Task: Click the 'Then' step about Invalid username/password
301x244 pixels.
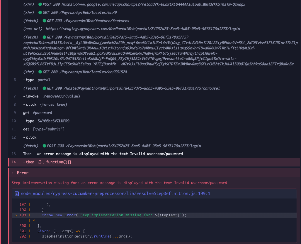Action: [103, 154]
